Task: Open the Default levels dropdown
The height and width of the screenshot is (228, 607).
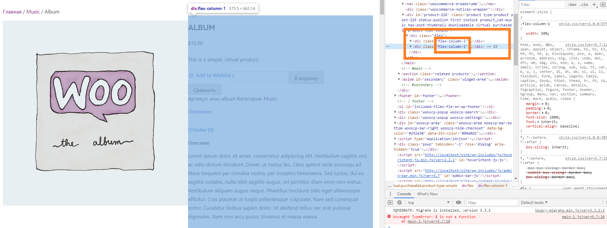Action: [x=534, y=203]
